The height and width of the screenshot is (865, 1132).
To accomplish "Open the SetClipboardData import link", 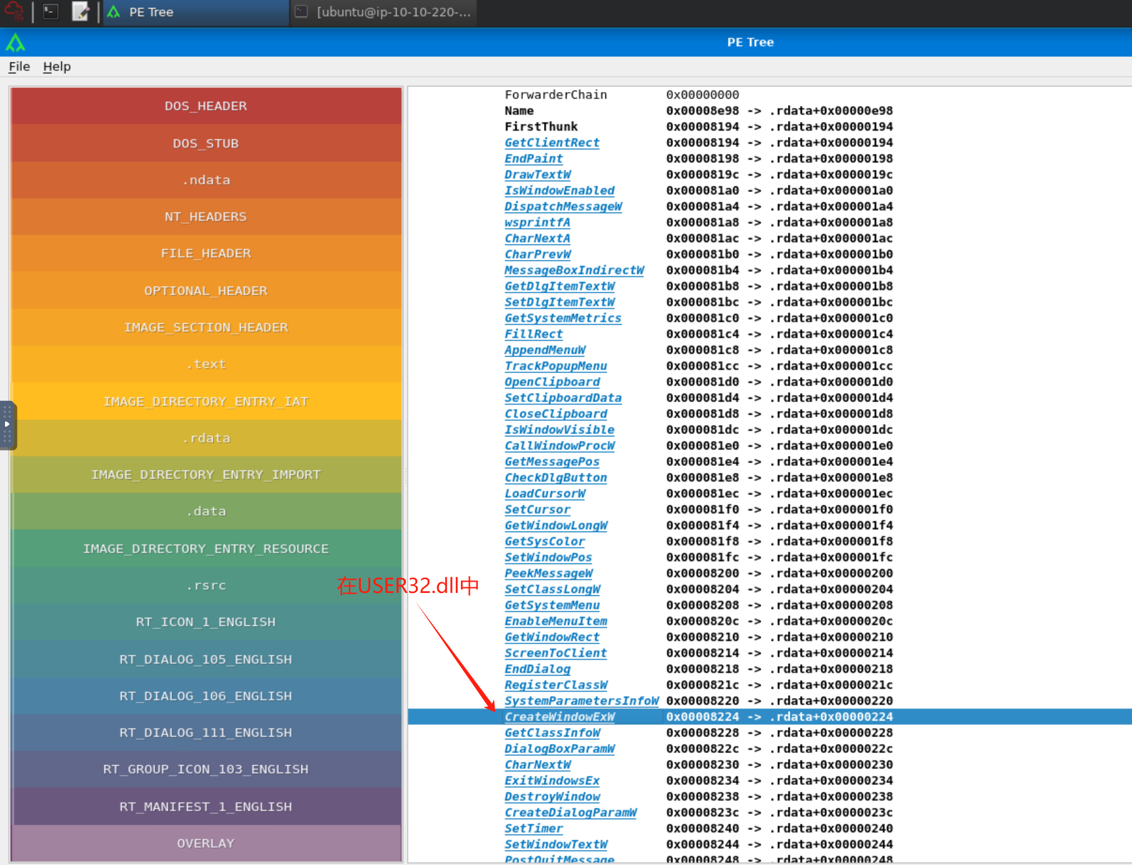I will click(x=563, y=398).
